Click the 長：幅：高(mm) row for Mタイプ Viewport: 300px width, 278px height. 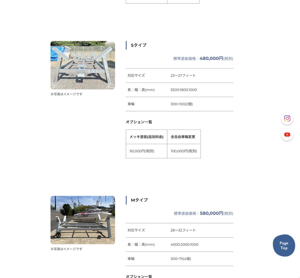click(141, 244)
